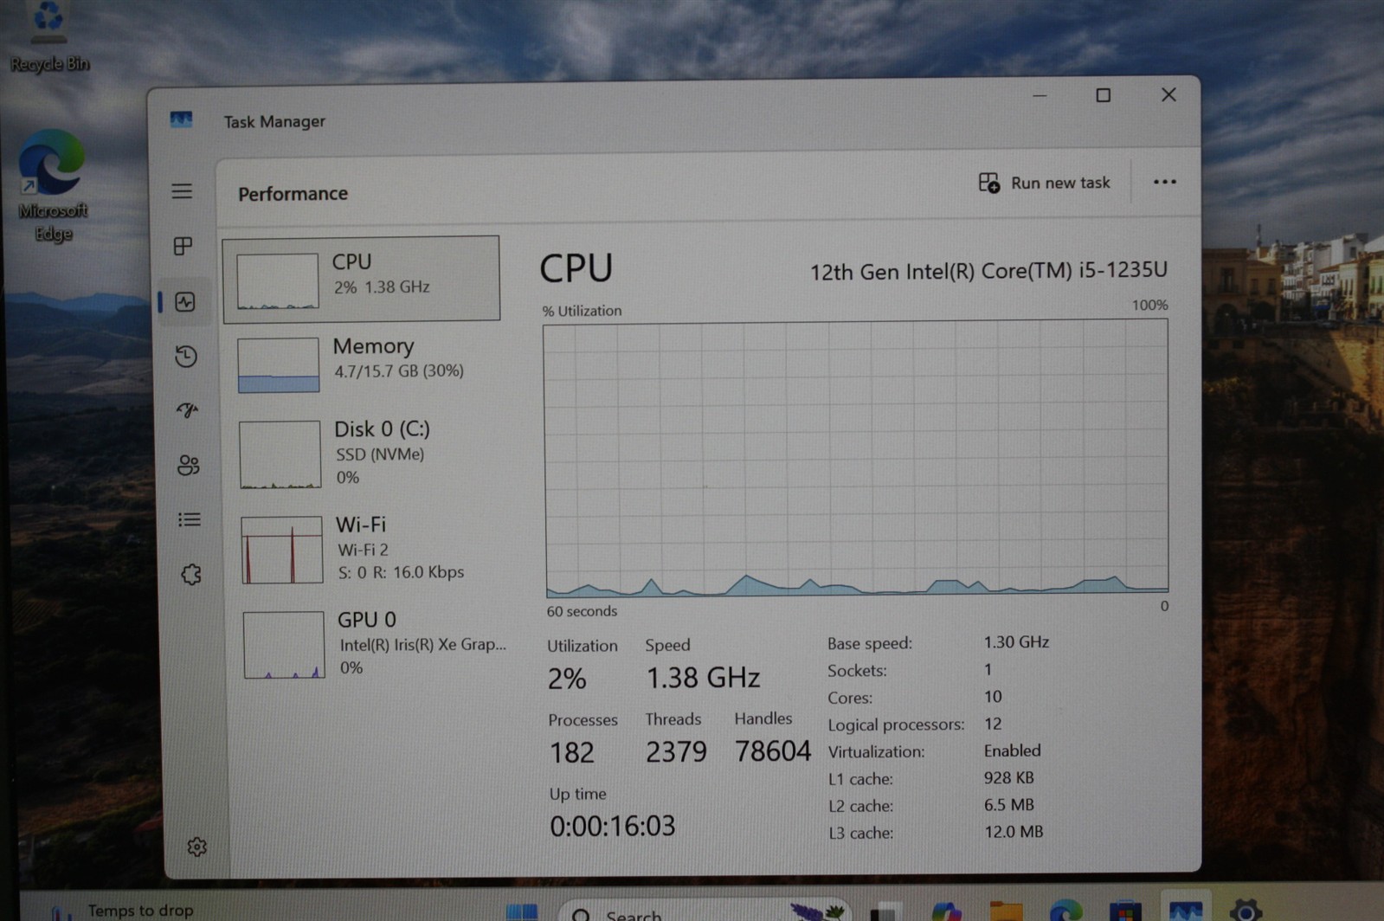
Task: Open the Windows Start menu
Action: pyautogui.click(x=521, y=911)
